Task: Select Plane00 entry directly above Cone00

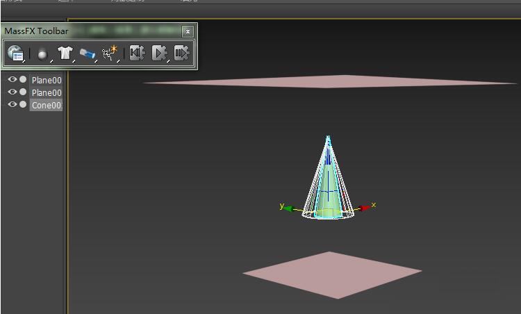Action: tap(46, 92)
